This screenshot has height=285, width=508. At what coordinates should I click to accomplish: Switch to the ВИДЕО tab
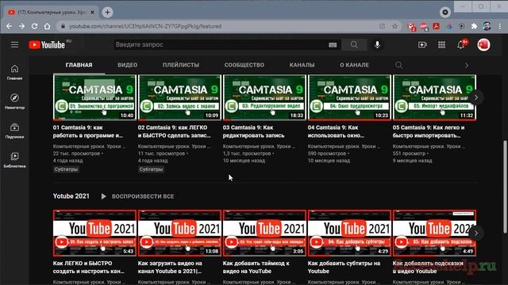(127, 65)
